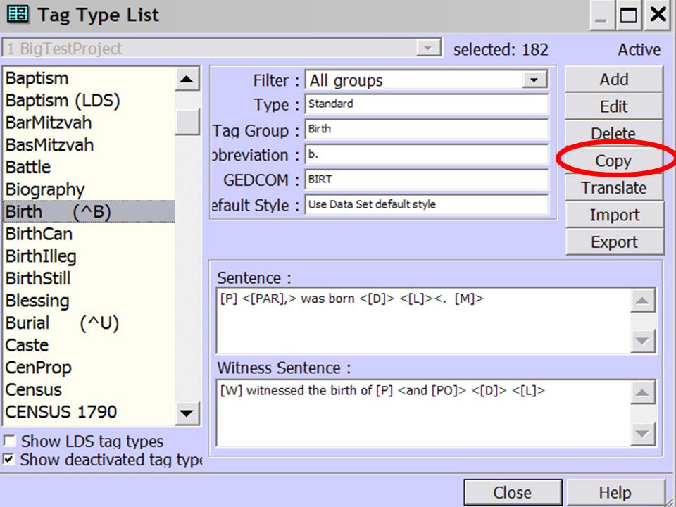Open Help for Tag Type List
The width and height of the screenshot is (676, 507).
coord(615,492)
